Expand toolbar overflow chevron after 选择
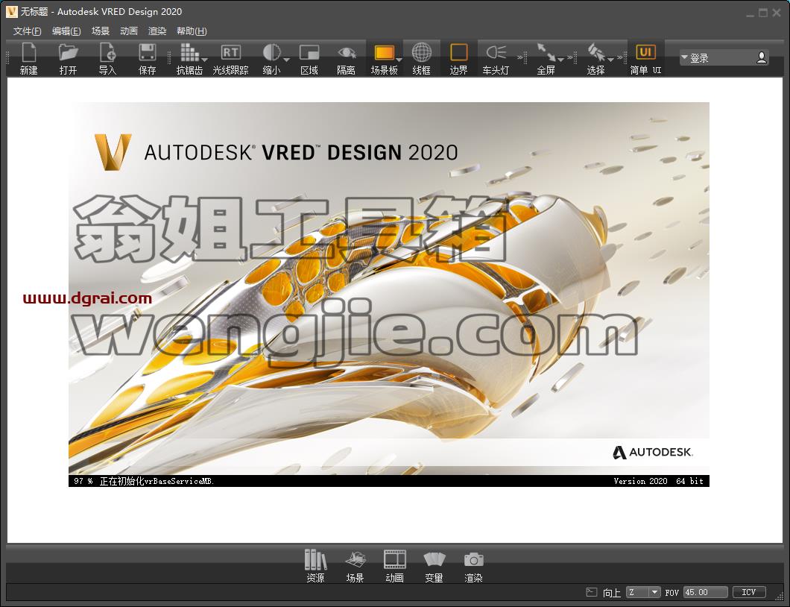790x607 pixels. [x=622, y=57]
